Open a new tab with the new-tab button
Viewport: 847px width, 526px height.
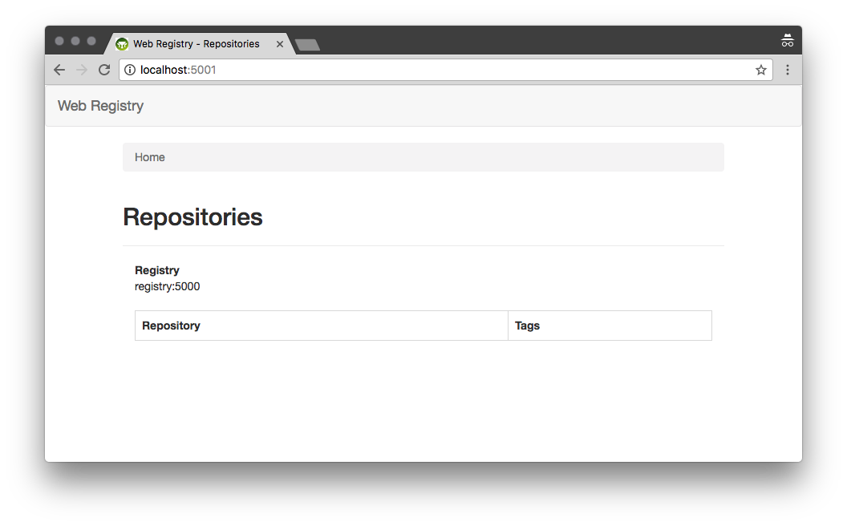[308, 45]
